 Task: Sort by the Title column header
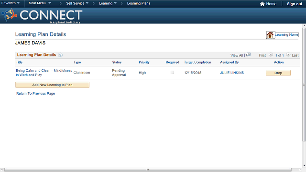coord(19,62)
